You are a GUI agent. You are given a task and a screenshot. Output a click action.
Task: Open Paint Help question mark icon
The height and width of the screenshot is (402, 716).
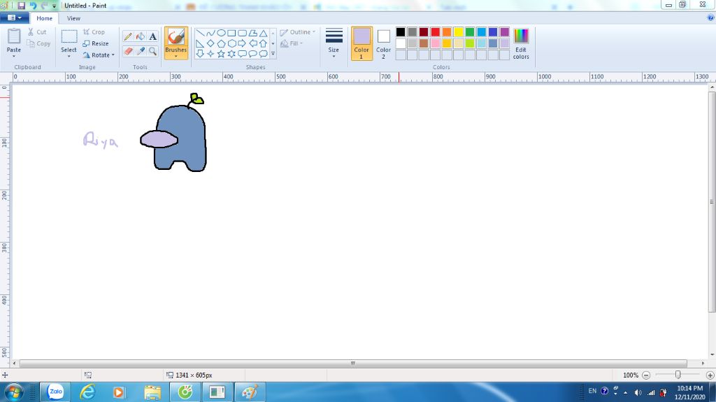coord(710,17)
